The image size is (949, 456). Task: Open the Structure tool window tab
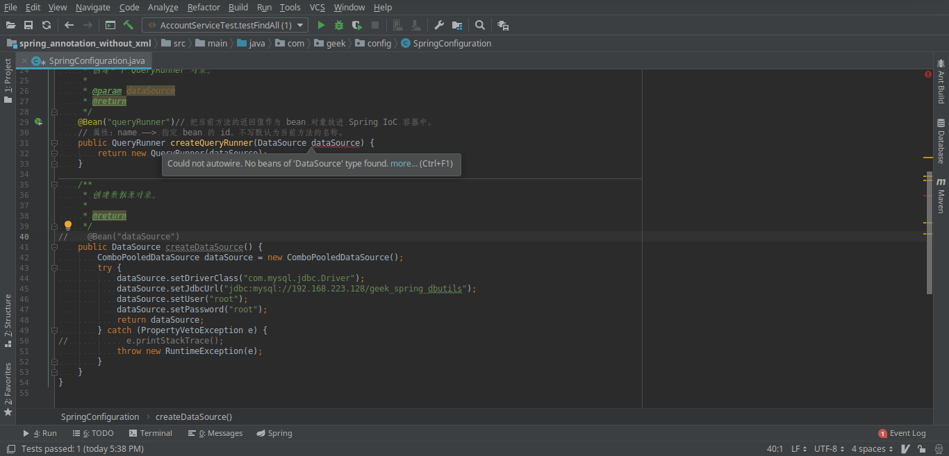pyautogui.click(x=8, y=320)
